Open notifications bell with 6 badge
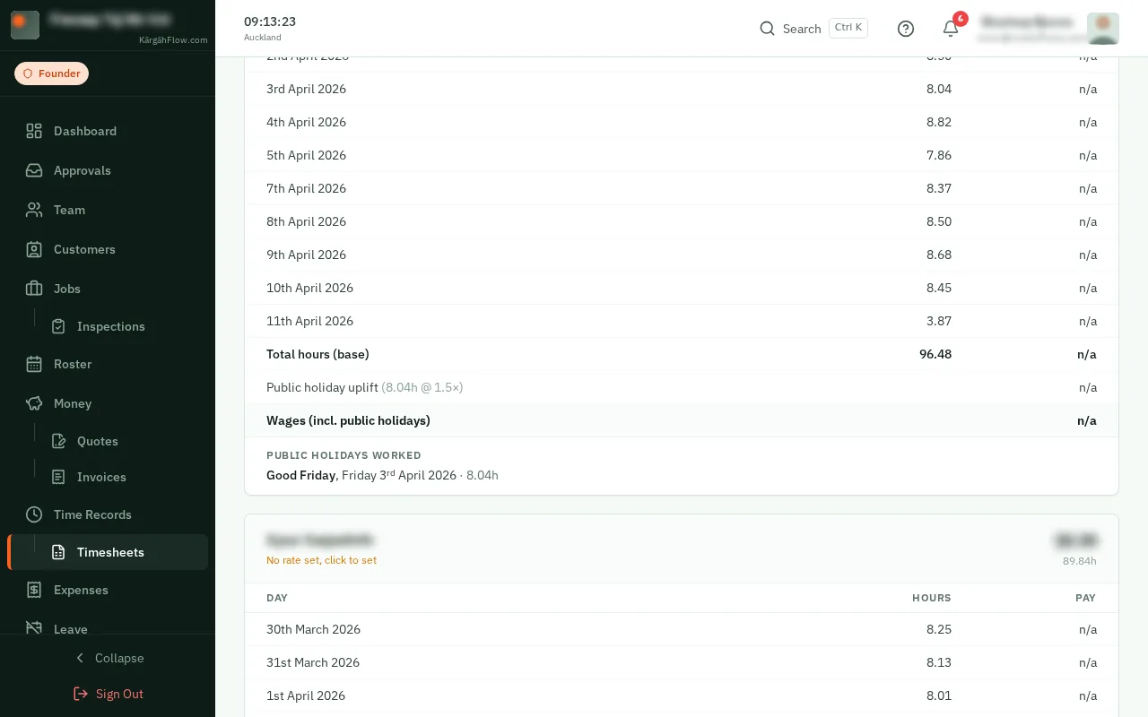1148x717 pixels. click(x=951, y=29)
